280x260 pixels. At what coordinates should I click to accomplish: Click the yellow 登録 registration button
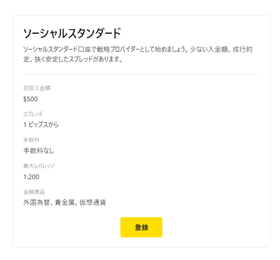pyautogui.click(x=141, y=227)
